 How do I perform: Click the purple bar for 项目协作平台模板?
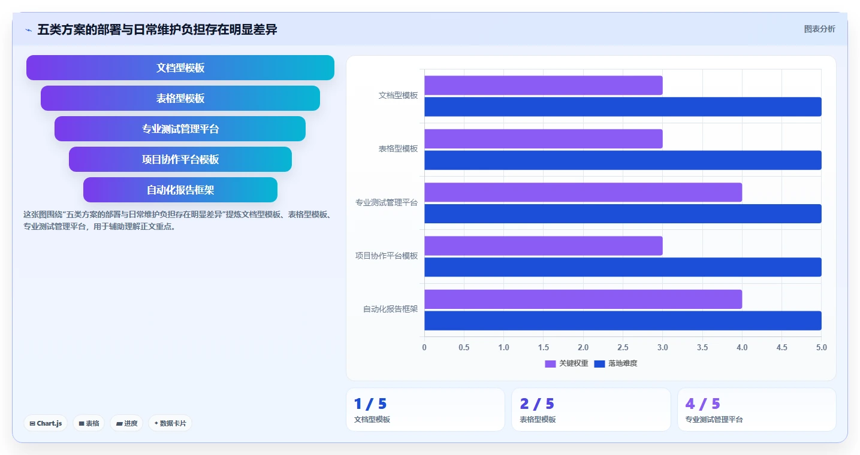click(x=544, y=245)
